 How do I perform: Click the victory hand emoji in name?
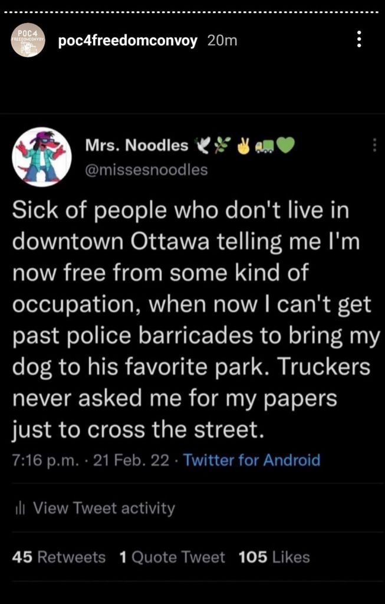tap(243, 145)
